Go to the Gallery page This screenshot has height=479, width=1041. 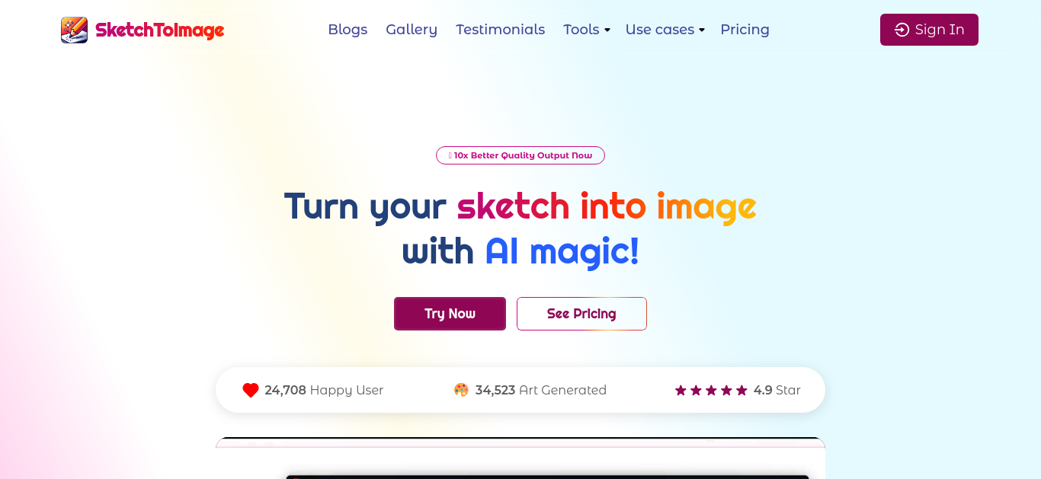coord(412,30)
